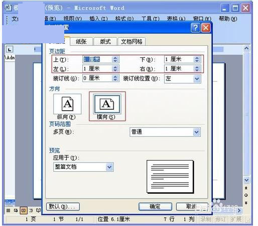Image resolution: width=258 pixels, height=226 pixels.
Task: Click the next page double-arrow icon
Action: click(x=246, y=203)
